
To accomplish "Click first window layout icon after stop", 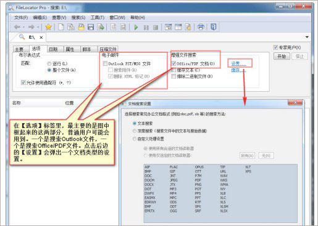I will (169, 27).
